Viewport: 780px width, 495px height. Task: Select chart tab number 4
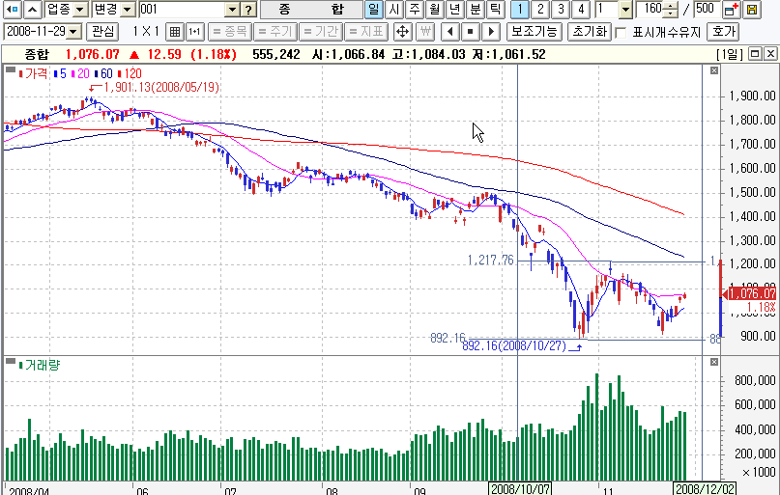580,10
